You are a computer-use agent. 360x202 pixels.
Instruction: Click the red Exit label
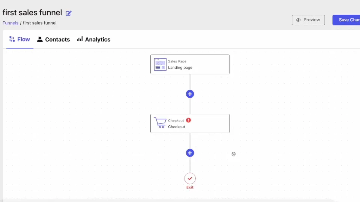tap(190, 187)
